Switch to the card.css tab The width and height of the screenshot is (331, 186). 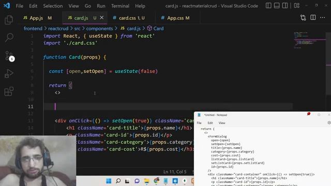pyautogui.click(x=131, y=18)
